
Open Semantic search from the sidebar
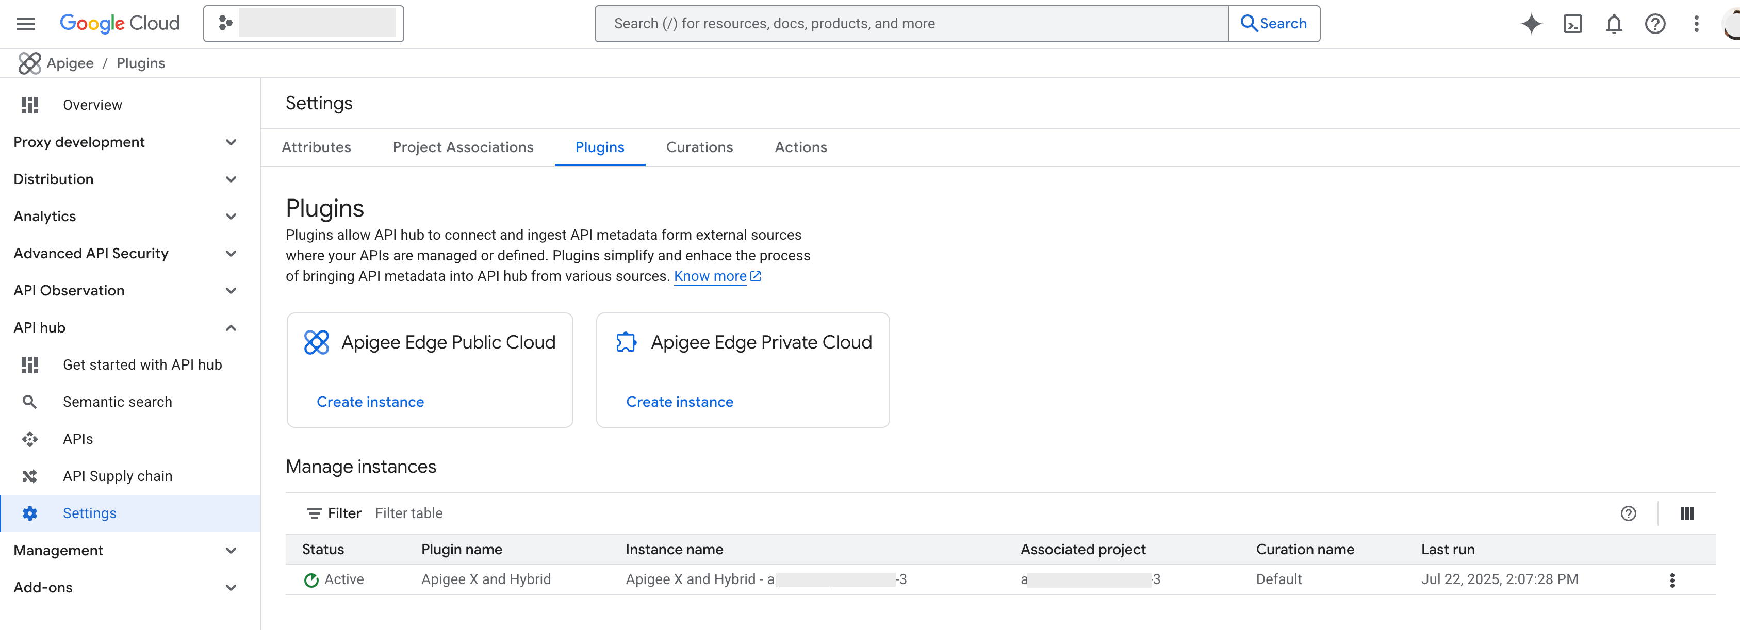click(x=118, y=401)
